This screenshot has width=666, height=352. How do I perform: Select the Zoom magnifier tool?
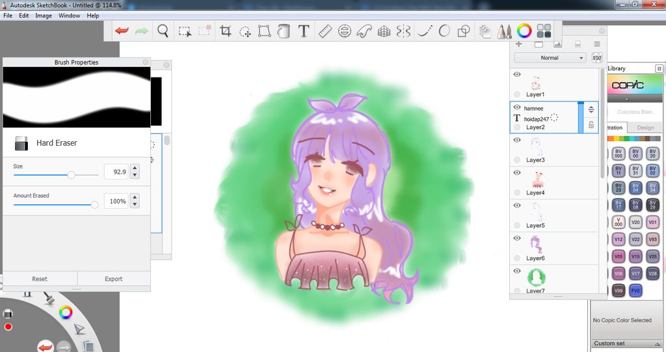[163, 31]
